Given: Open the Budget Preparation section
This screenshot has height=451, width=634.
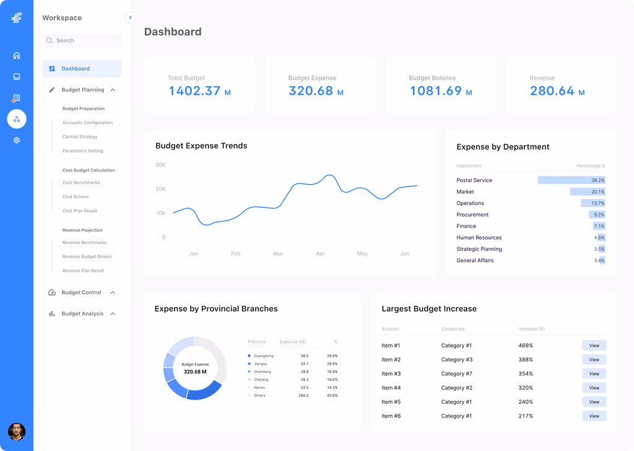Looking at the screenshot, I should point(84,108).
